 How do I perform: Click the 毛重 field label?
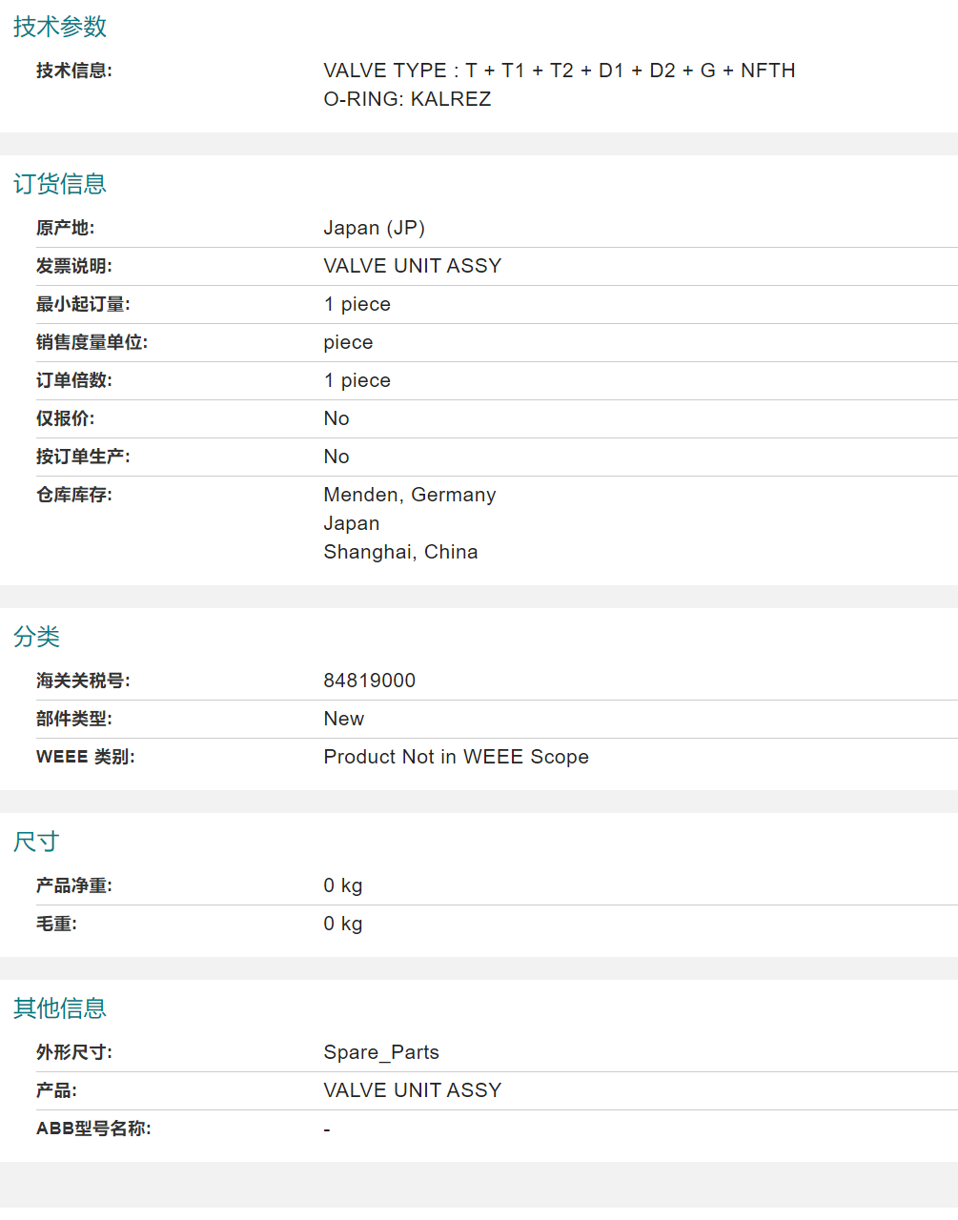tap(56, 924)
